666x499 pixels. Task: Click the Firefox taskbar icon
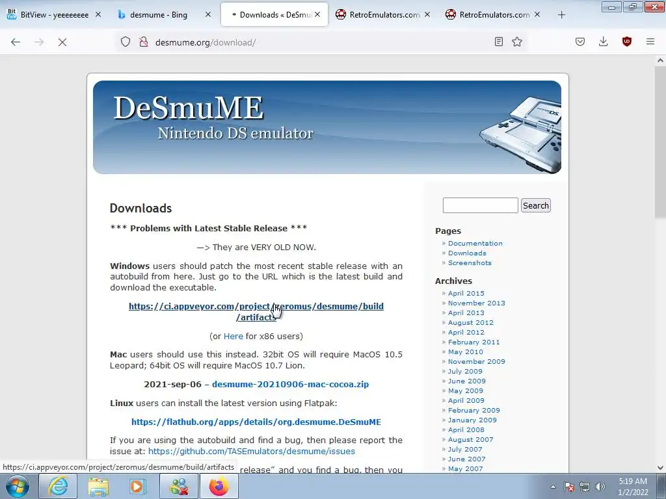[x=219, y=486]
